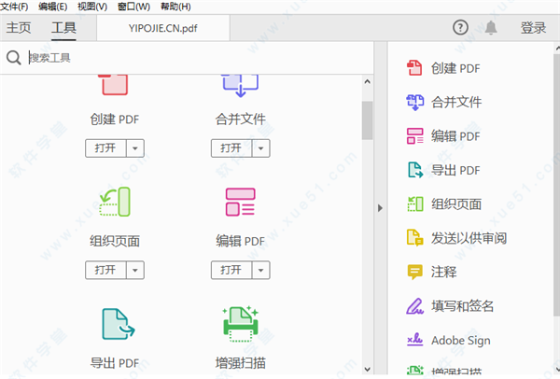560x379 pixels.
Task: Click the Adobe Sign text label in sidebar
Action: (x=461, y=341)
